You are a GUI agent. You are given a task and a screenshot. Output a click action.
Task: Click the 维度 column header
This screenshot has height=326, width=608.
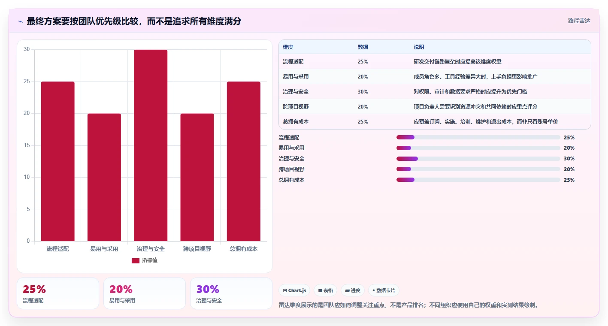(x=288, y=47)
